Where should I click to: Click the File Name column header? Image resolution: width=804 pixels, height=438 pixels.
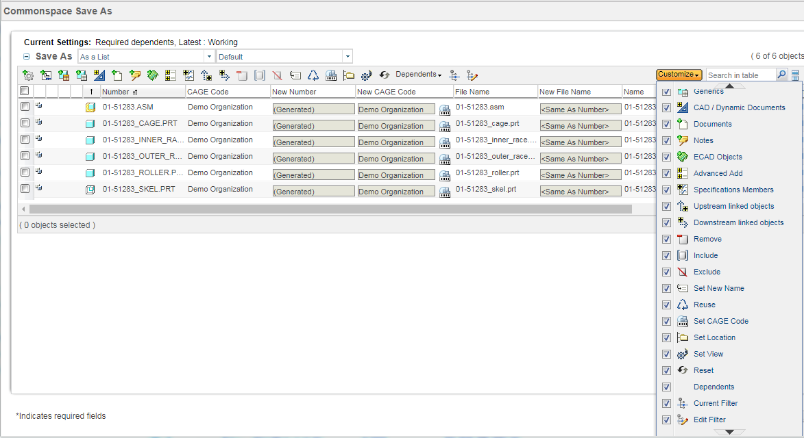[496, 92]
